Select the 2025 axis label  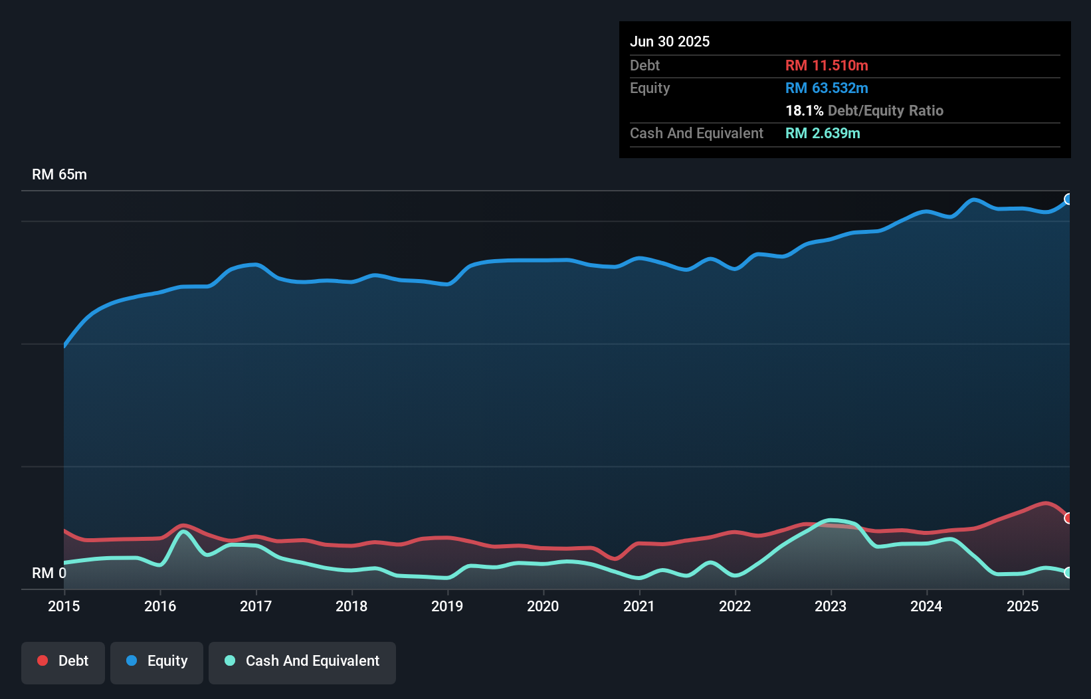(x=1023, y=607)
